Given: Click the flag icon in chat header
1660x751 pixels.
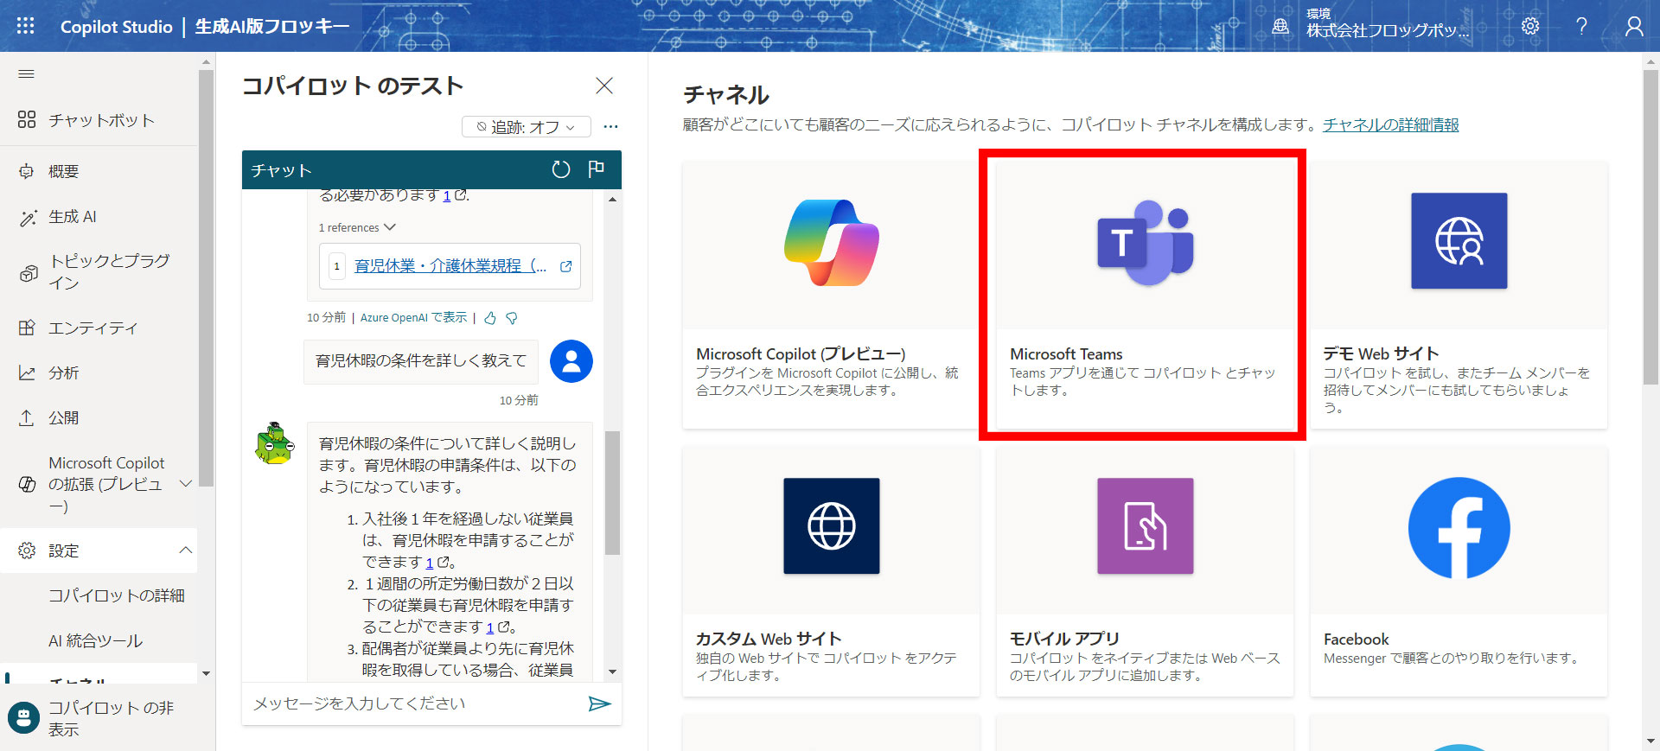Looking at the screenshot, I should tap(596, 169).
